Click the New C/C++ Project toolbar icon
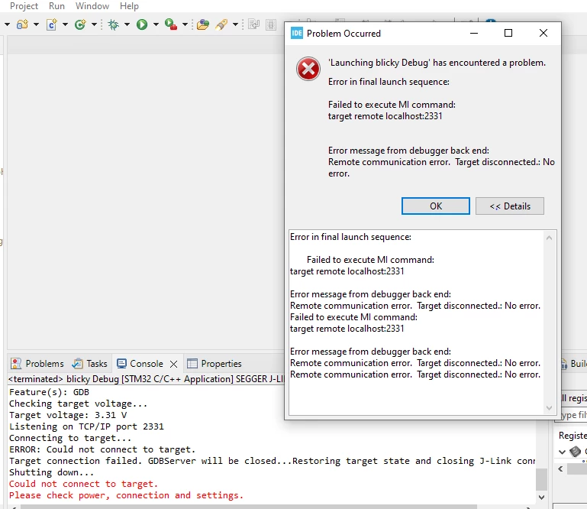Screen dimensions: 587x509 pyautogui.click(x=22, y=24)
